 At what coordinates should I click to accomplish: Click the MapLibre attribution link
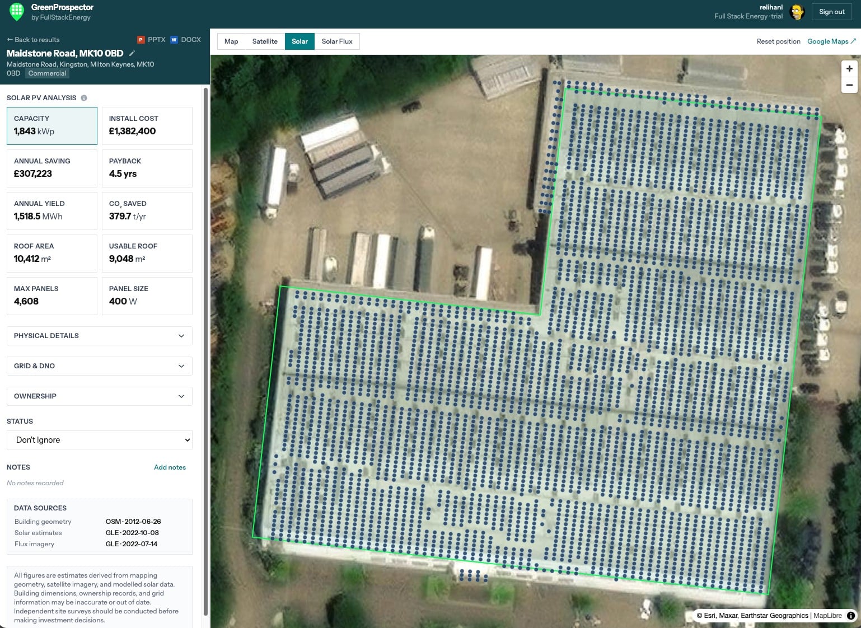(827, 616)
